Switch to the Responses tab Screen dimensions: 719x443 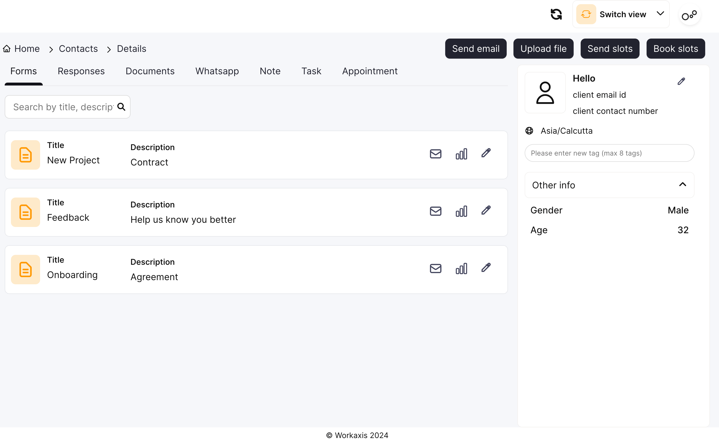click(x=81, y=71)
